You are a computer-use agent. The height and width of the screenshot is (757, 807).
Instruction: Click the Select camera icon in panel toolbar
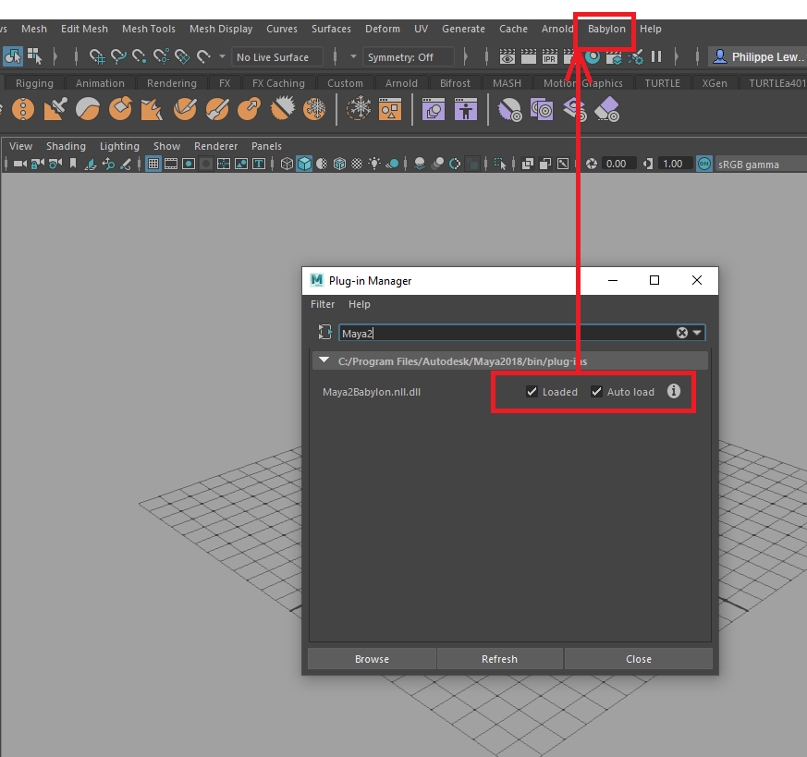pyautogui.click(x=20, y=165)
